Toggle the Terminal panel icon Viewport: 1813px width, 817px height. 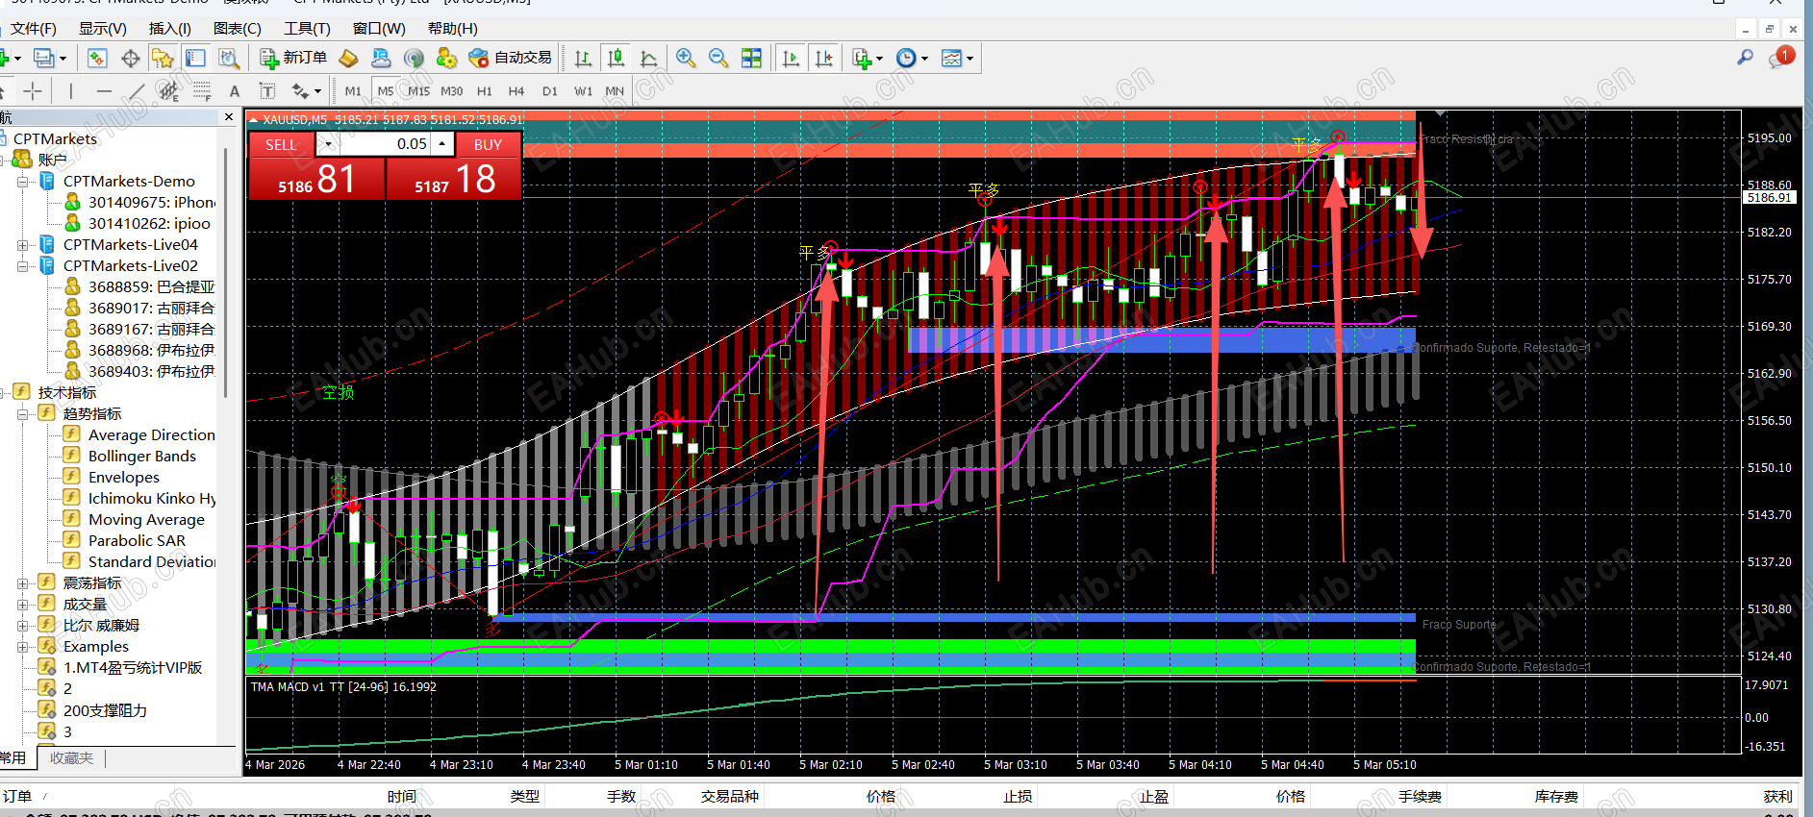(x=195, y=59)
